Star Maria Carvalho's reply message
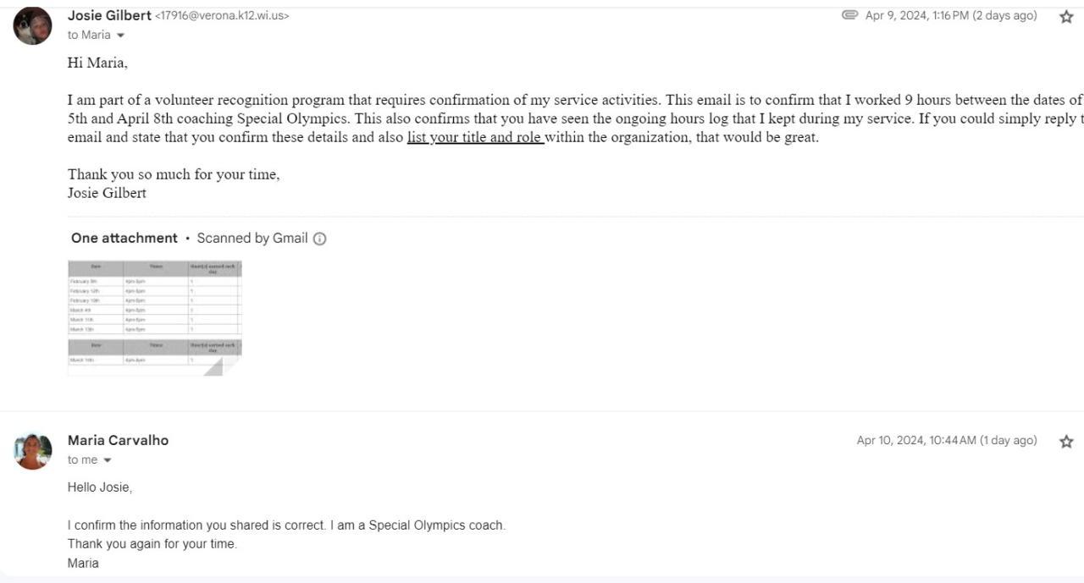This screenshot has width=1084, height=583. coord(1066,442)
